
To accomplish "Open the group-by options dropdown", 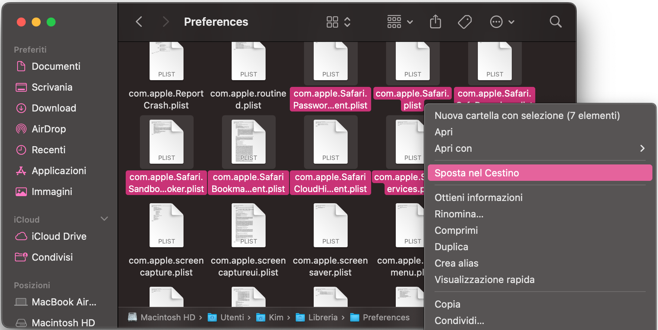I will 400,22.
